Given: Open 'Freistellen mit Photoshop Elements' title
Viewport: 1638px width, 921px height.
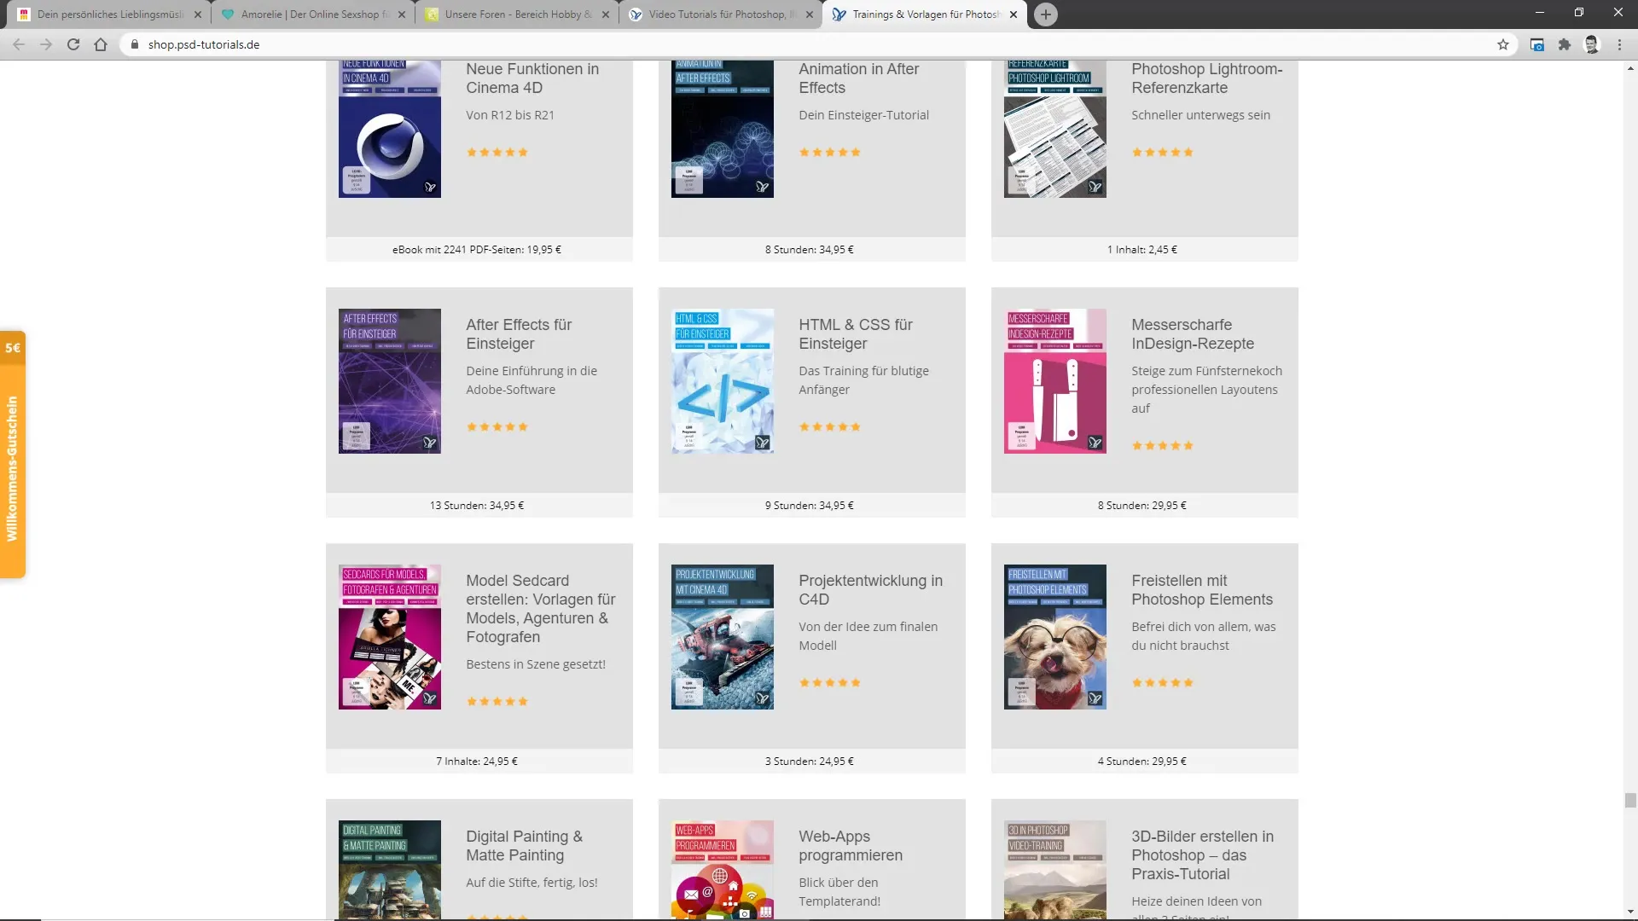Looking at the screenshot, I should (1201, 590).
